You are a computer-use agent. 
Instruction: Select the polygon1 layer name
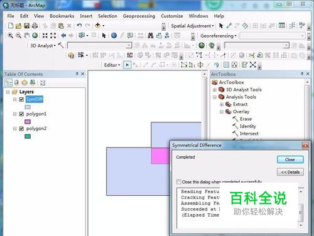point(36,114)
